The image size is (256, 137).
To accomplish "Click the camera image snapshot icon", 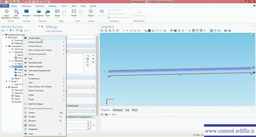I will pos(225,31).
